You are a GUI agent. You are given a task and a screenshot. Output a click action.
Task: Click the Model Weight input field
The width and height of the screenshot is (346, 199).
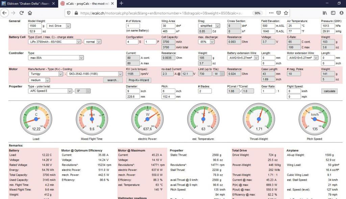tap(35, 26)
